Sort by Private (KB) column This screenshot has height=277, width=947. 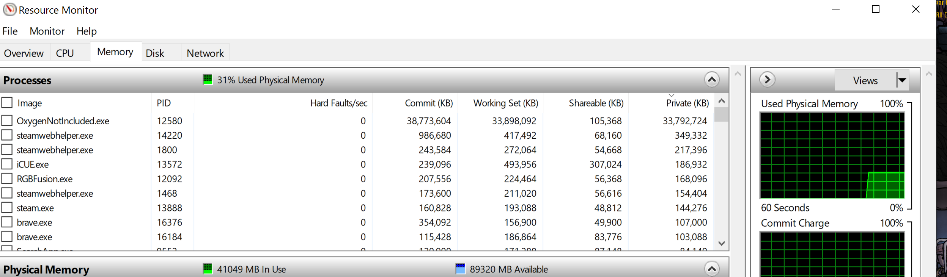click(687, 103)
